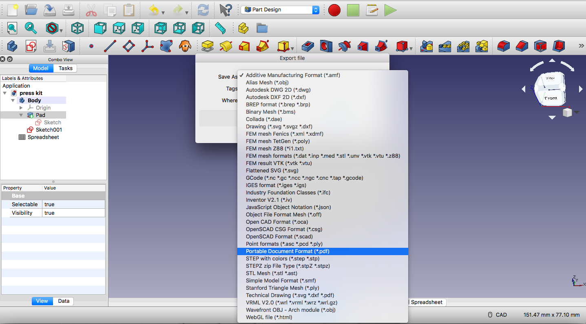Rotate view with cube top arrow
The width and height of the screenshot is (586, 324).
coord(552,60)
